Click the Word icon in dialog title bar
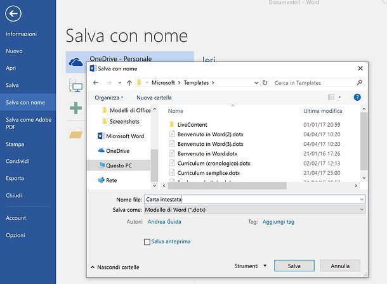Image resolution: width=387 pixels, height=284 pixels. click(93, 68)
